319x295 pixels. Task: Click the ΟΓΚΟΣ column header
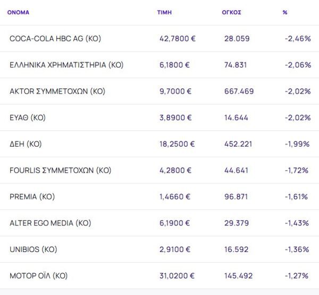tap(232, 12)
